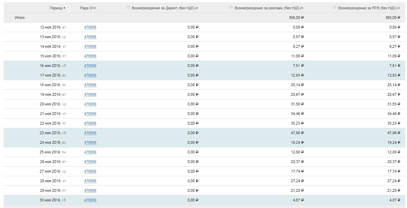407x208 pixels.
Task: Open Page ID 470956 link for 25 ноя 2019
Action: [x=90, y=152]
